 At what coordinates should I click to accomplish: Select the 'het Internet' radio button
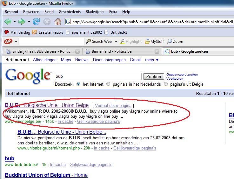coord(78,84)
